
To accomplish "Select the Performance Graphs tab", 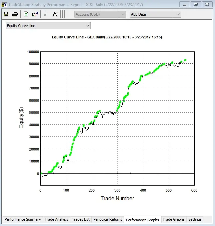I will point(142,220).
